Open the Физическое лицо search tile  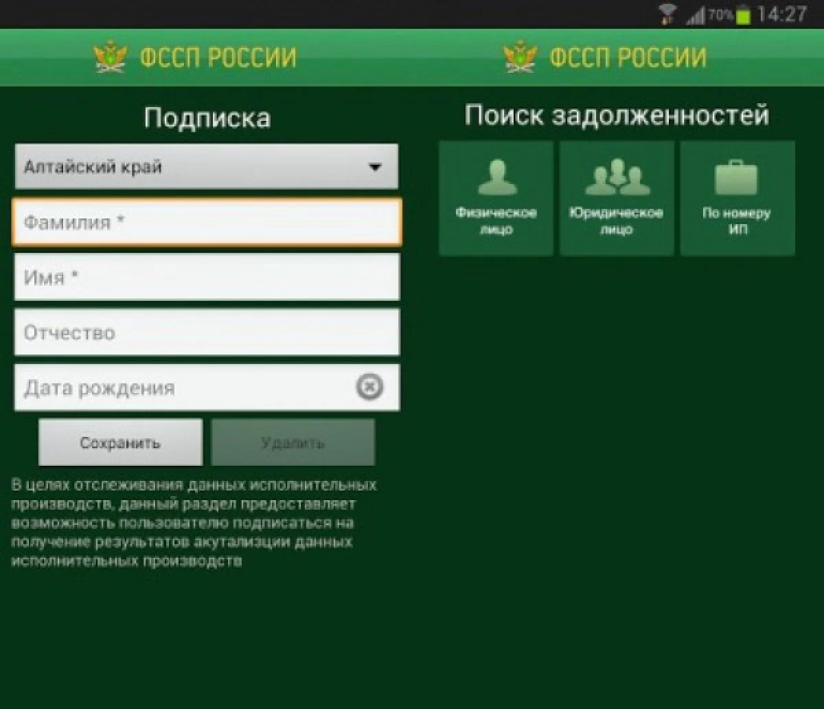[x=496, y=199]
